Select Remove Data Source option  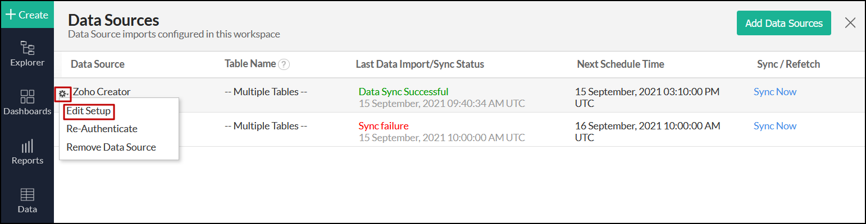111,147
